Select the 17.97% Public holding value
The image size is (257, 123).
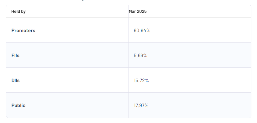(141, 106)
